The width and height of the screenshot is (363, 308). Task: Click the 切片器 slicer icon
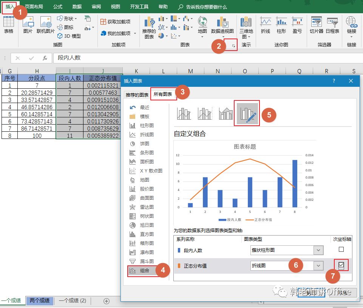[316, 25]
